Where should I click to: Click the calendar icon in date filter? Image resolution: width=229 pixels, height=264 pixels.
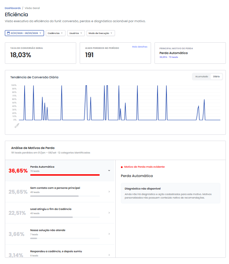8,33
